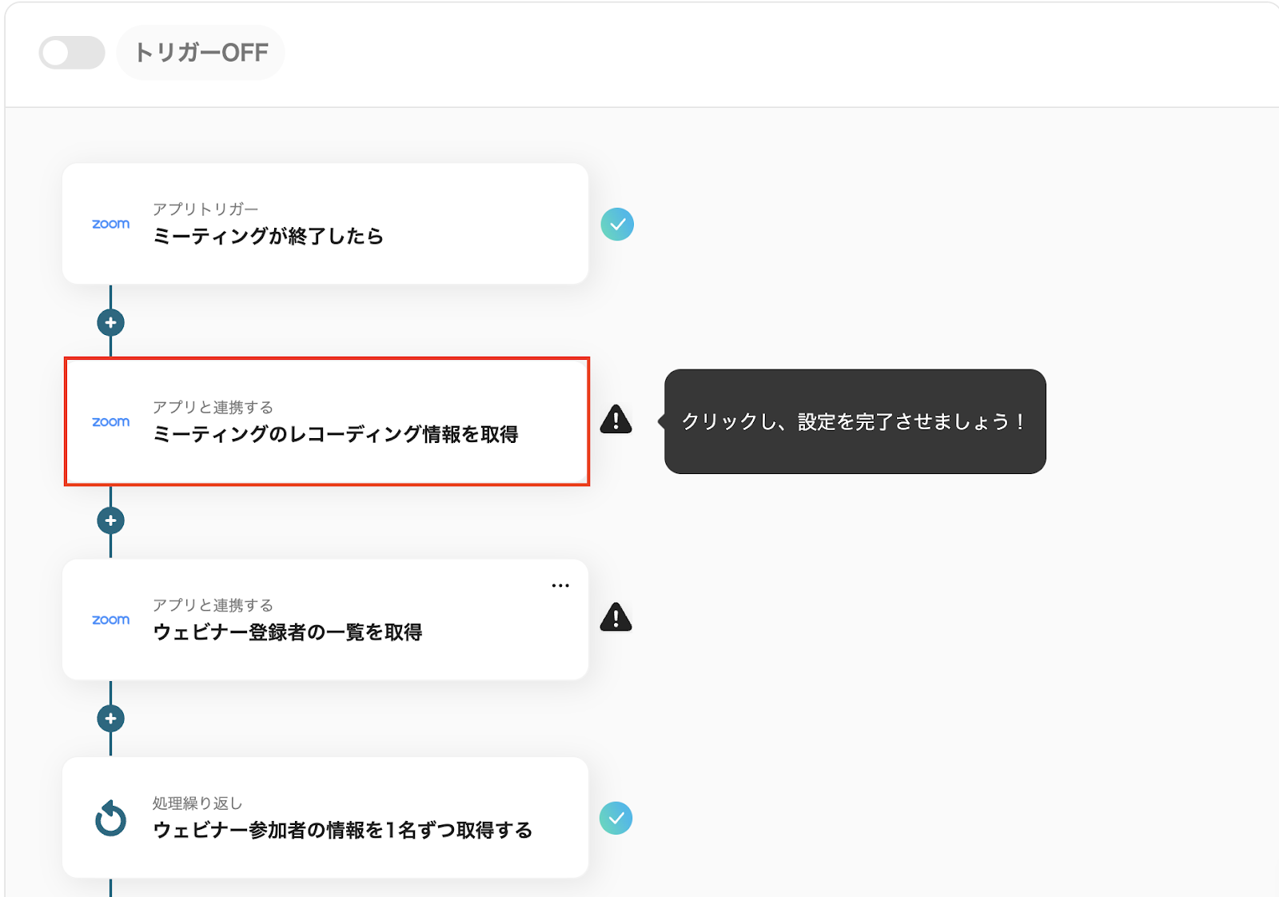Open ミーティングのレコーディング情報を取得 card
Image resolution: width=1279 pixels, height=897 pixels.
[327, 421]
